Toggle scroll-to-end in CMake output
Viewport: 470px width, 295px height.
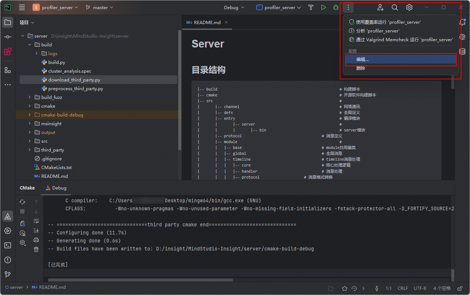point(36,230)
